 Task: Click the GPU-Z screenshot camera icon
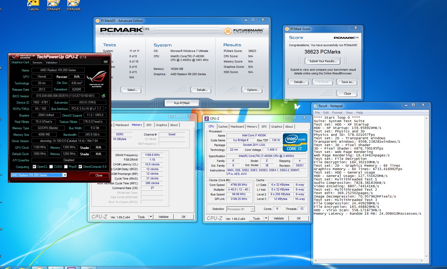(105, 62)
